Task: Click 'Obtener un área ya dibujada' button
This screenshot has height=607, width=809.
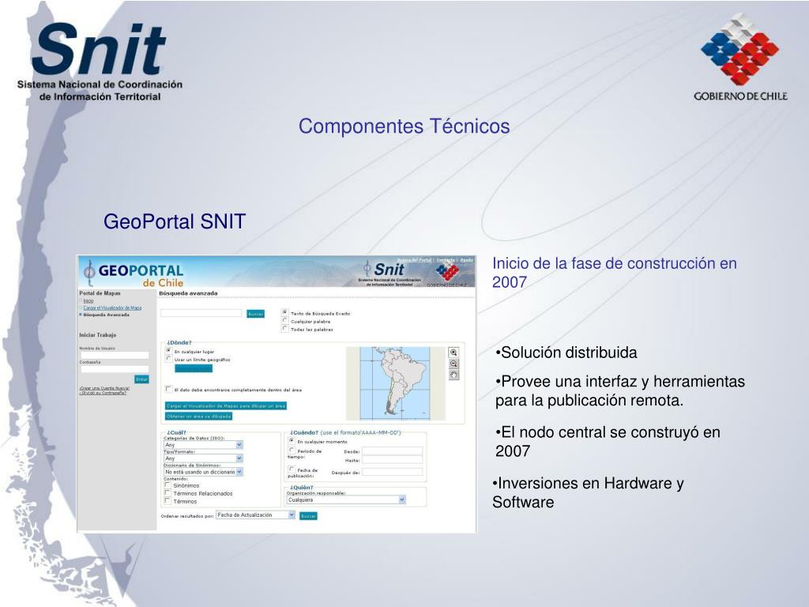Action: tap(198, 416)
